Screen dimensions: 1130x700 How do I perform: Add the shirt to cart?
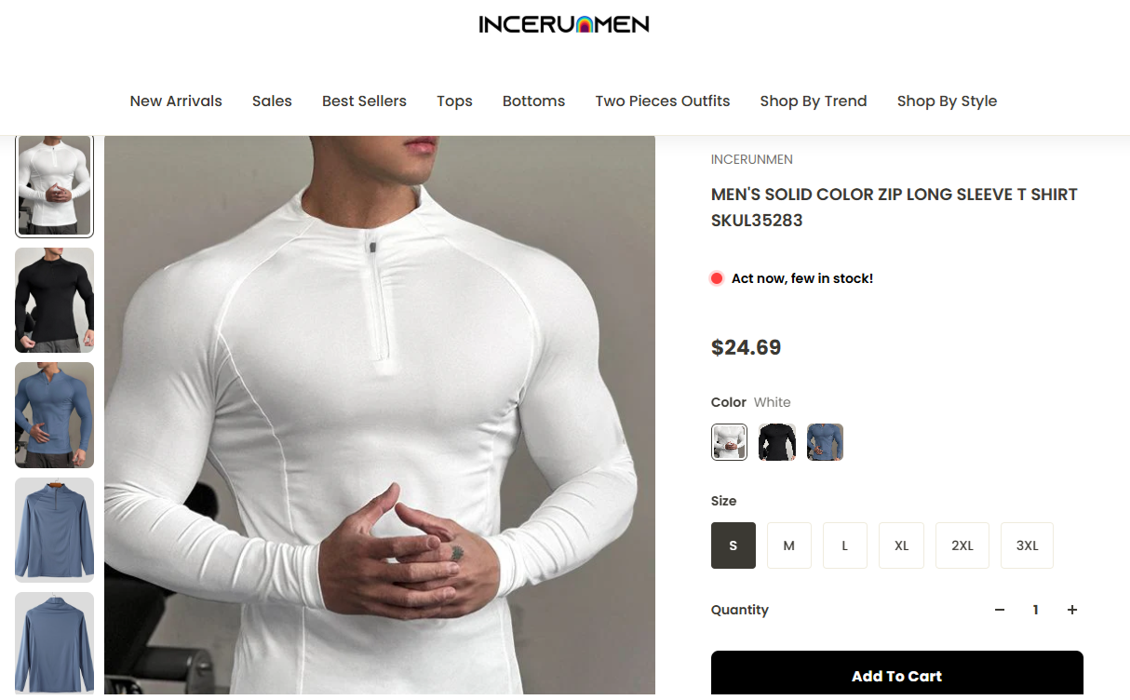click(x=897, y=675)
